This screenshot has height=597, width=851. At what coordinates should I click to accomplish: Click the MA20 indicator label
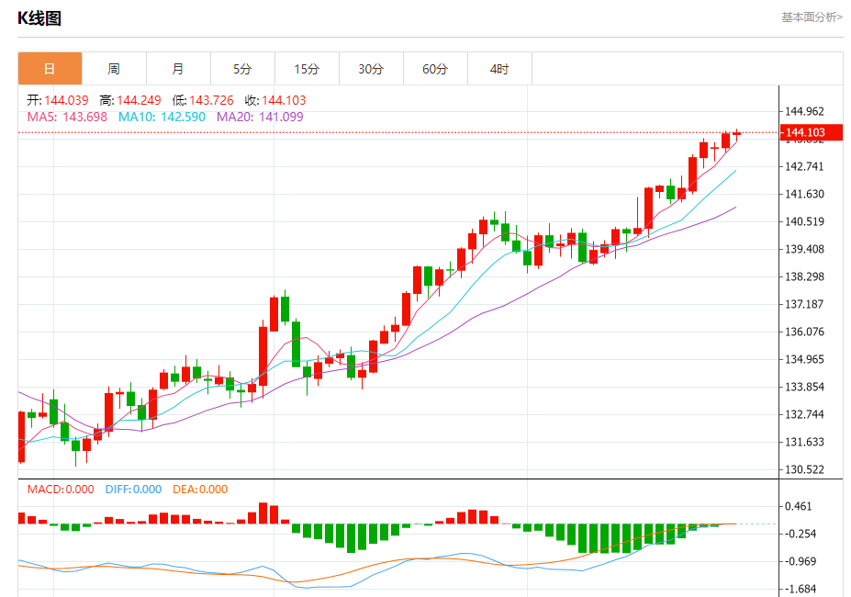pyautogui.click(x=259, y=117)
